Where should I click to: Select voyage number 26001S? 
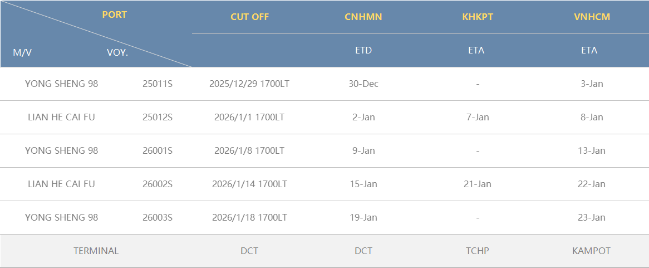158,150
